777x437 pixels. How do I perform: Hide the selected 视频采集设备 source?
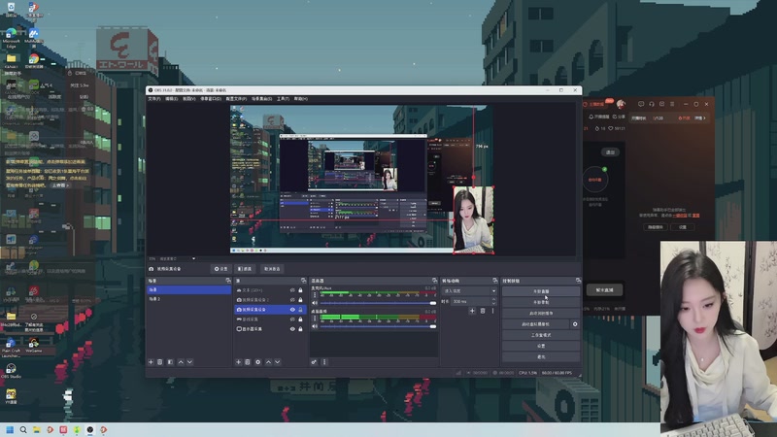[292, 310]
